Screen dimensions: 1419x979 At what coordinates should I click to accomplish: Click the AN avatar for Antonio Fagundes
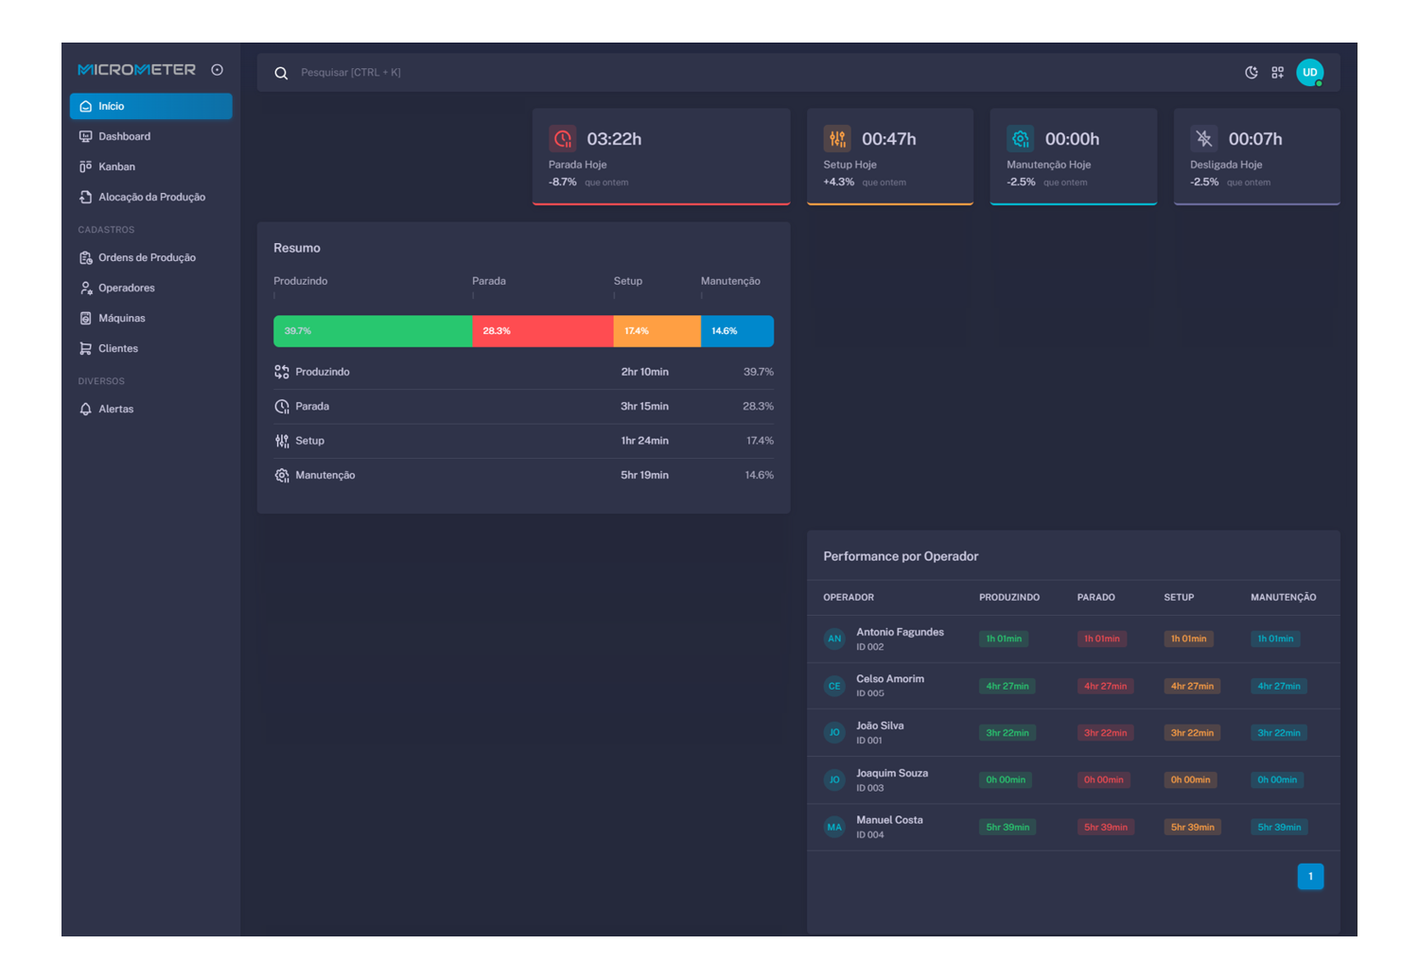[x=834, y=639]
